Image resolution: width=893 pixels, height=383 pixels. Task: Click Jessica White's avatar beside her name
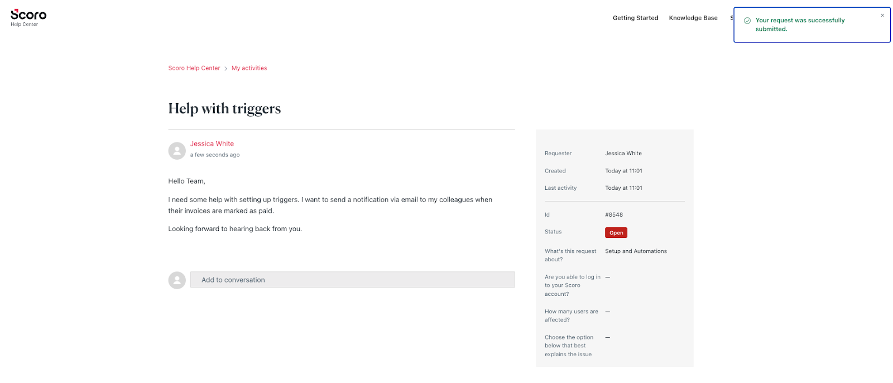(177, 151)
